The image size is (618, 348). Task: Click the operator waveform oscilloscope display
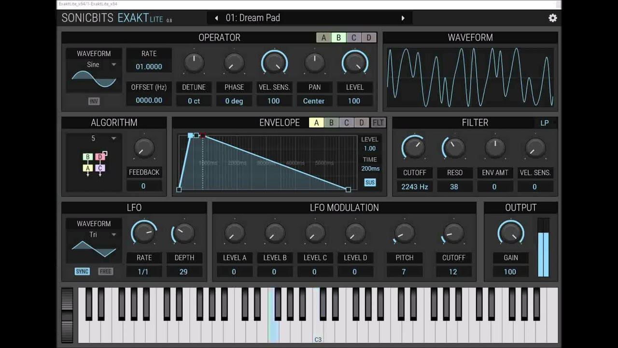tap(470, 77)
